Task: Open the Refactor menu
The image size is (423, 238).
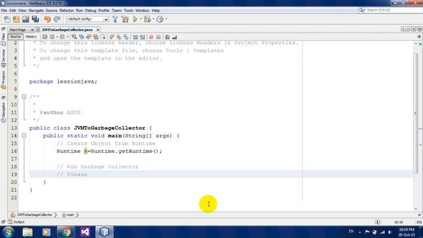Action: [x=67, y=11]
